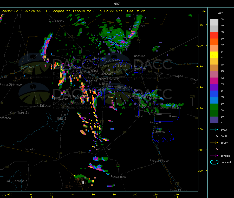Screen dimensions: 234x198
Task: Click the Salinas map label
Action: (45, 106)
